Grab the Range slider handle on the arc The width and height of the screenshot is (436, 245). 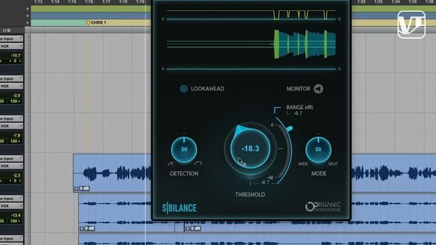pos(290,129)
